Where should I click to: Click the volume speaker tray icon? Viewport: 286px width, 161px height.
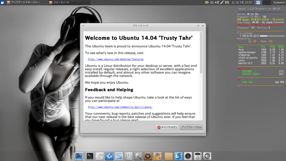(x=217, y=2)
